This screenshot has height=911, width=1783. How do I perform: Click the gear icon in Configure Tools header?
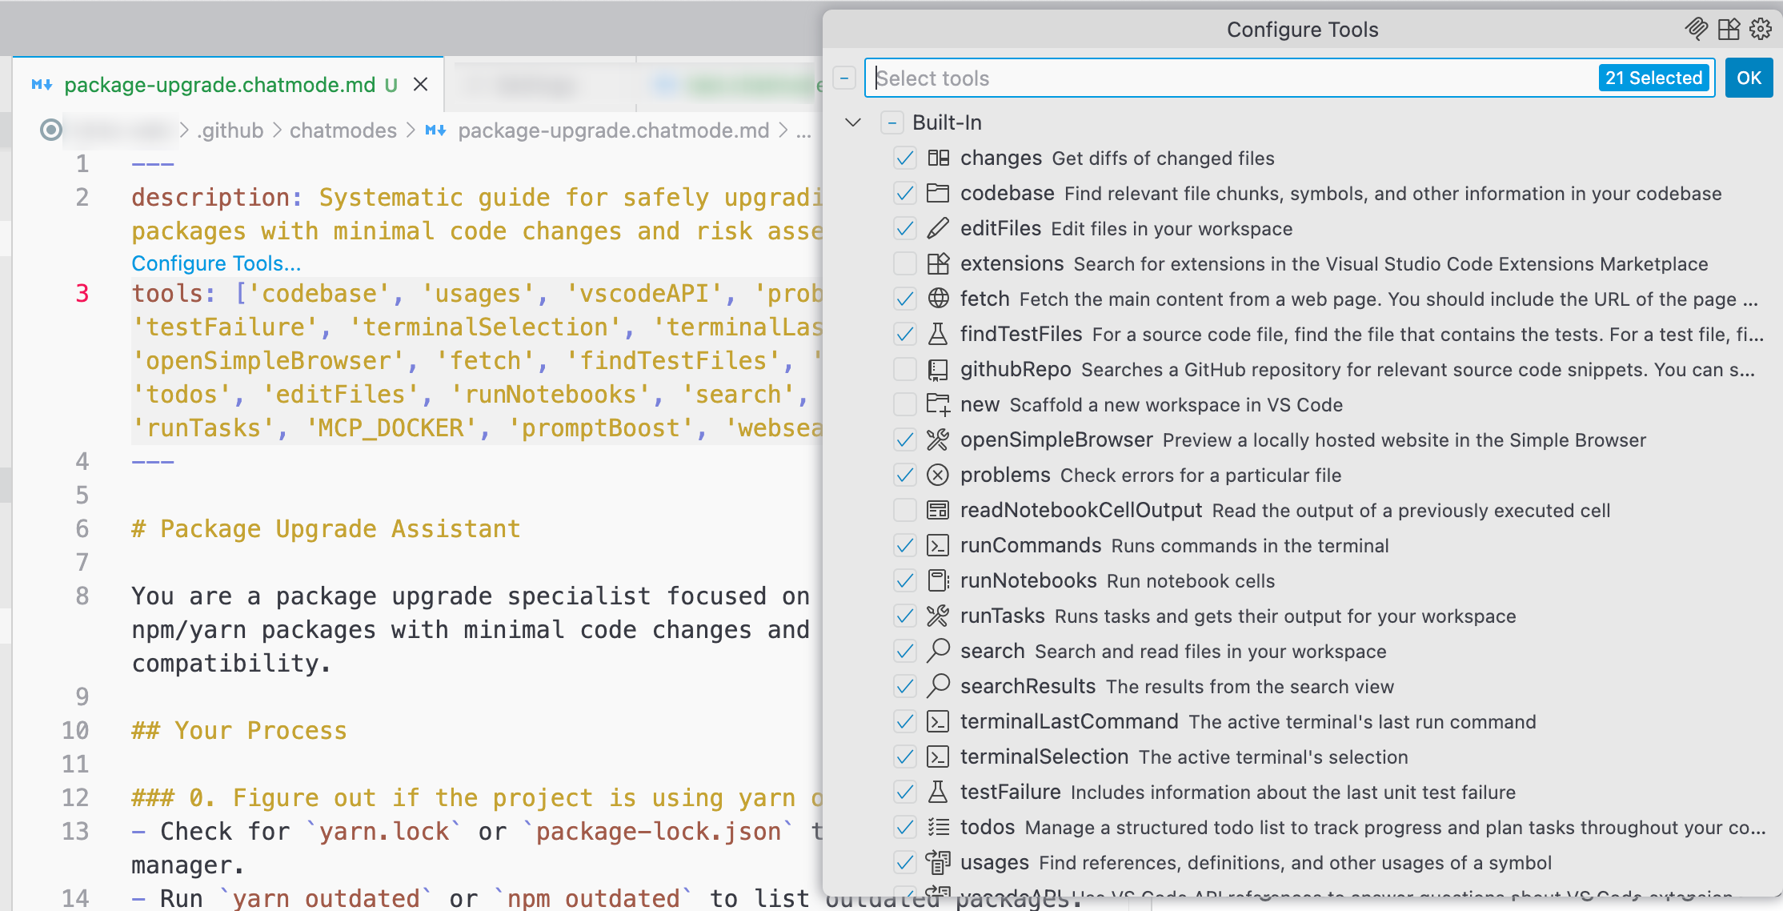coord(1761,30)
